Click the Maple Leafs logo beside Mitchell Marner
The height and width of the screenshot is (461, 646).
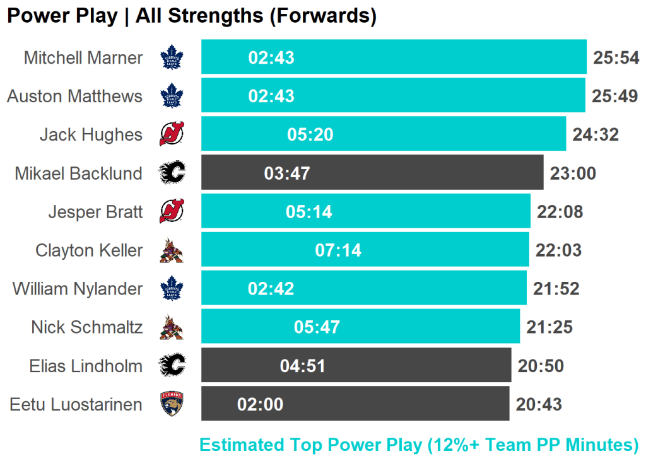coord(172,57)
